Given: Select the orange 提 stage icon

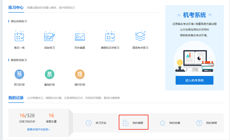Looking at the screenshot, I should pyautogui.click(x=80, y=74).
